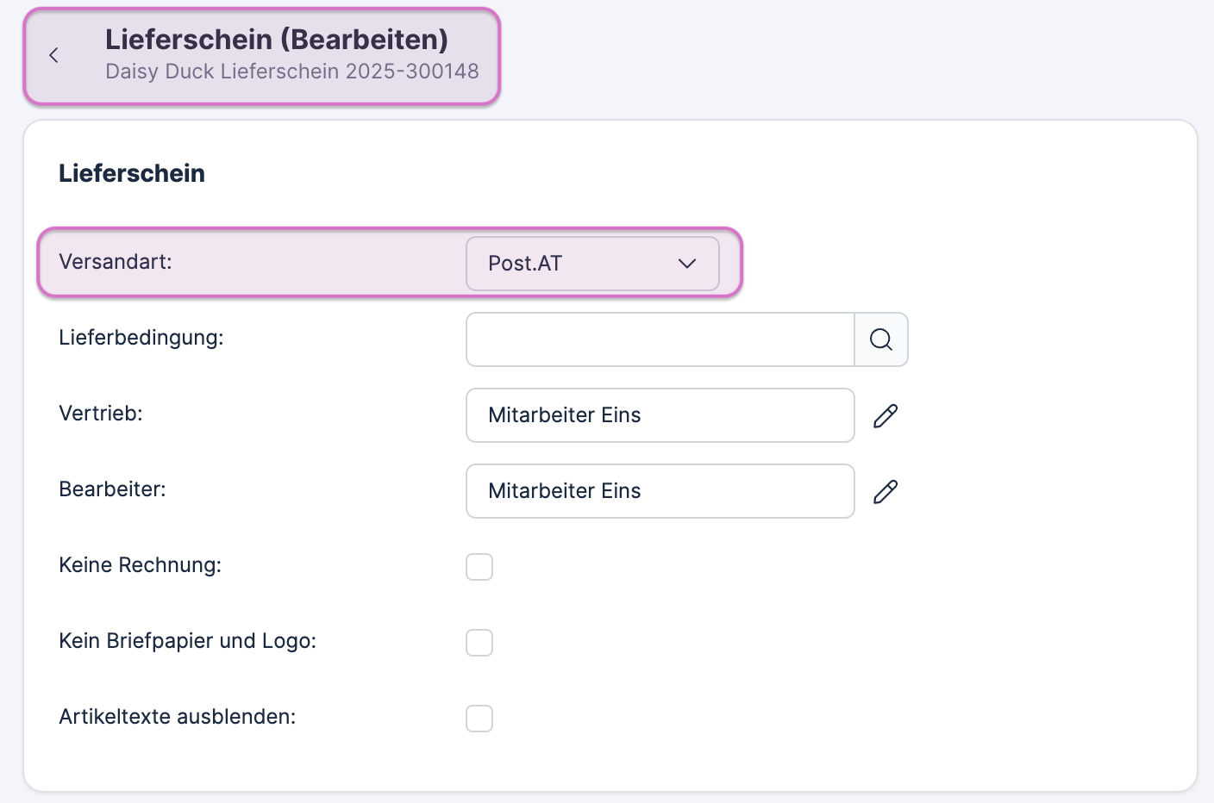Viewport: 1214px width, 803px height.
Task: Click the Lieferbedingung label
Action: pyautogui.click(x=141, y=338)
